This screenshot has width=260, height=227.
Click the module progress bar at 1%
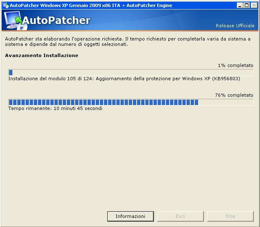[131, 72]
